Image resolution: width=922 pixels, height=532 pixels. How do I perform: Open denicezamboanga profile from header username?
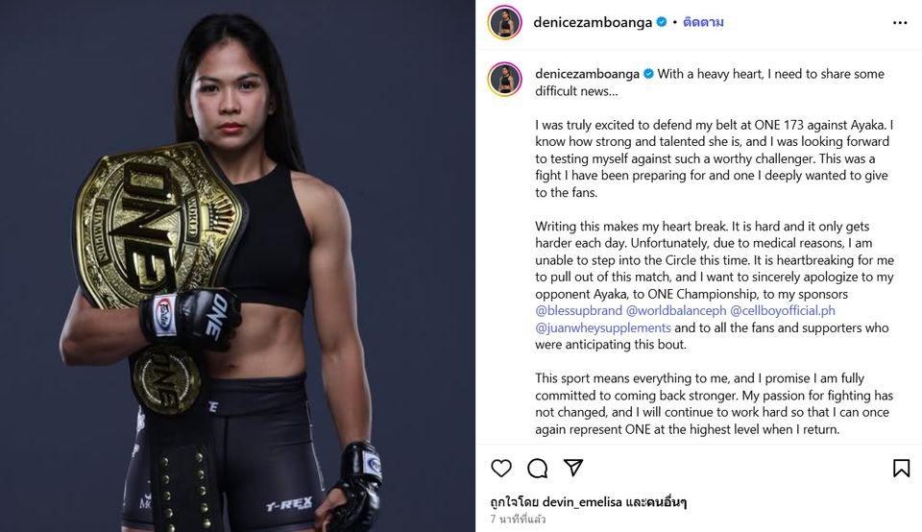pyautogui.click(x=593, y=22)
